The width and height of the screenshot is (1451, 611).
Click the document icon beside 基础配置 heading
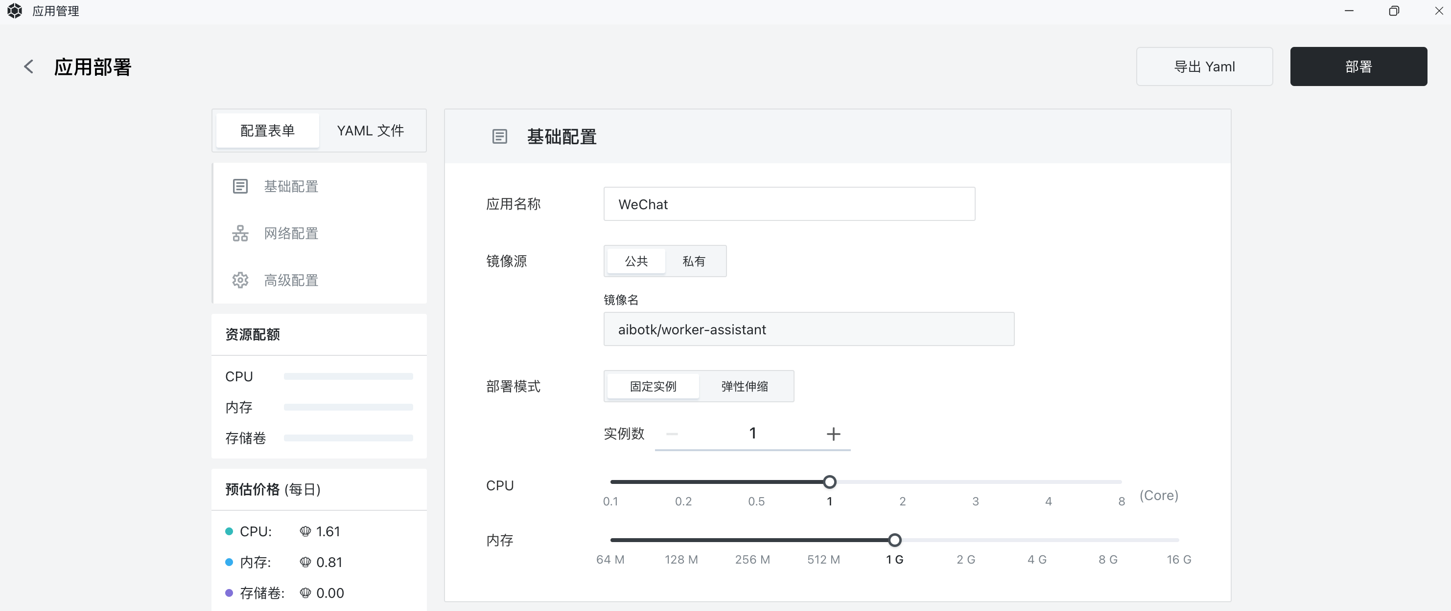500,136
